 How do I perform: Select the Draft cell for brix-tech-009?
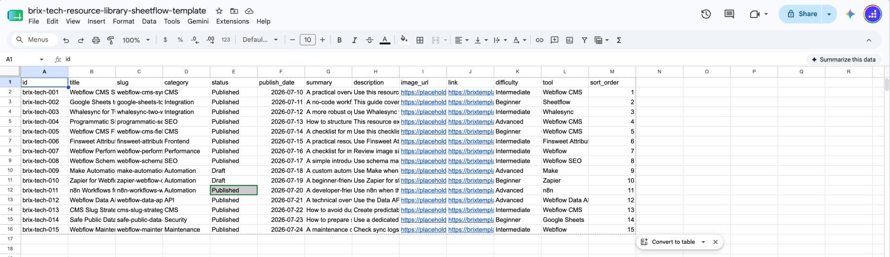[x=234, y=171]
